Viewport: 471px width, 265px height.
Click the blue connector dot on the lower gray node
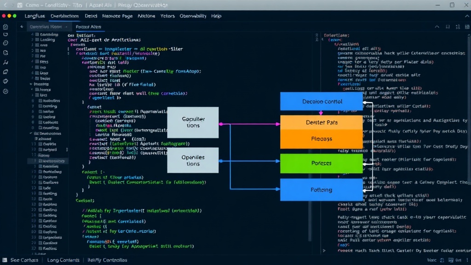221,161
